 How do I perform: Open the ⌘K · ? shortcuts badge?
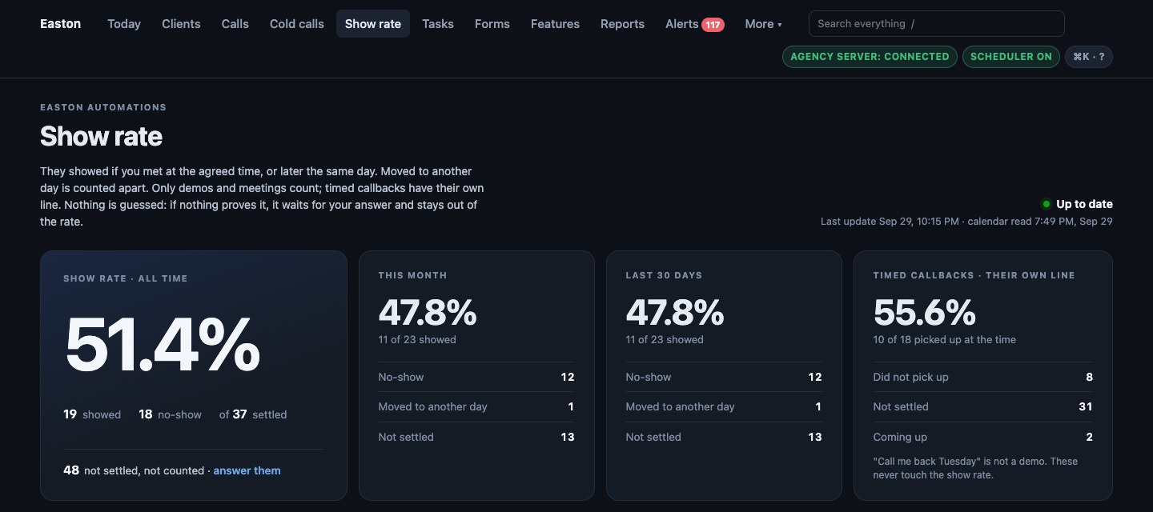point(1089,57)
